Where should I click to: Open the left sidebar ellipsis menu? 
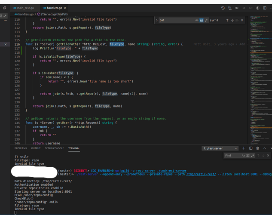tap(5, 21)
